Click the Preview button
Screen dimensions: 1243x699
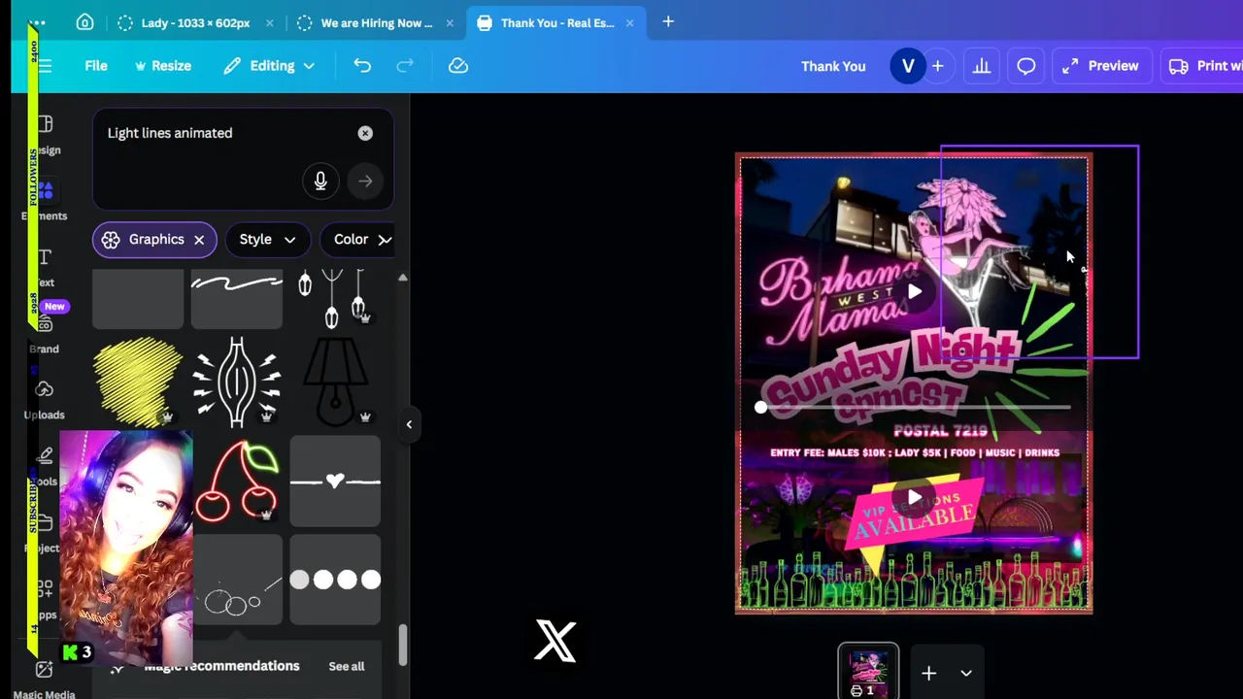coord(1100,66)
